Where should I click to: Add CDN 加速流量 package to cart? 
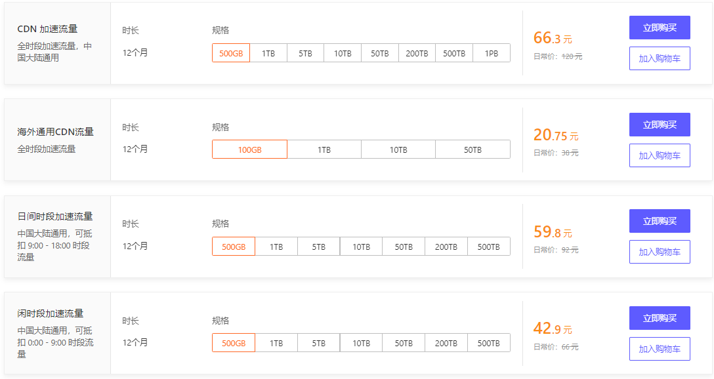pyautogui.click(x=660, y=58)
